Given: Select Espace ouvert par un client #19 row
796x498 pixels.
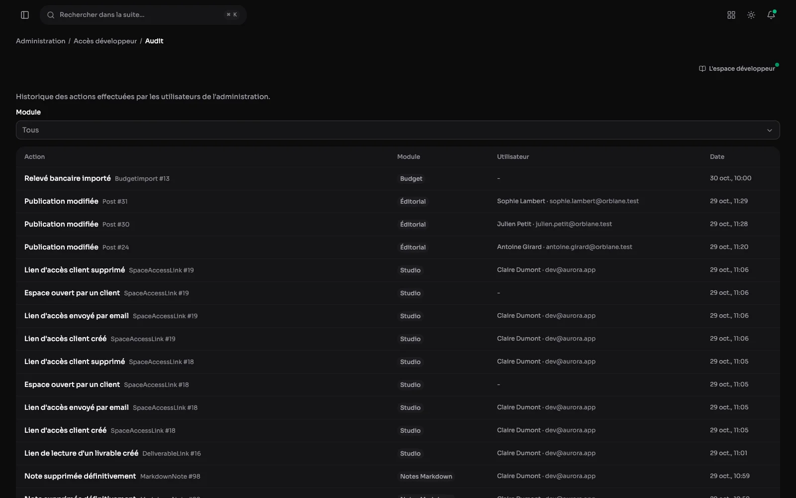Looking at the screenshot, I should pyautogui.click(x=398, y=293).
